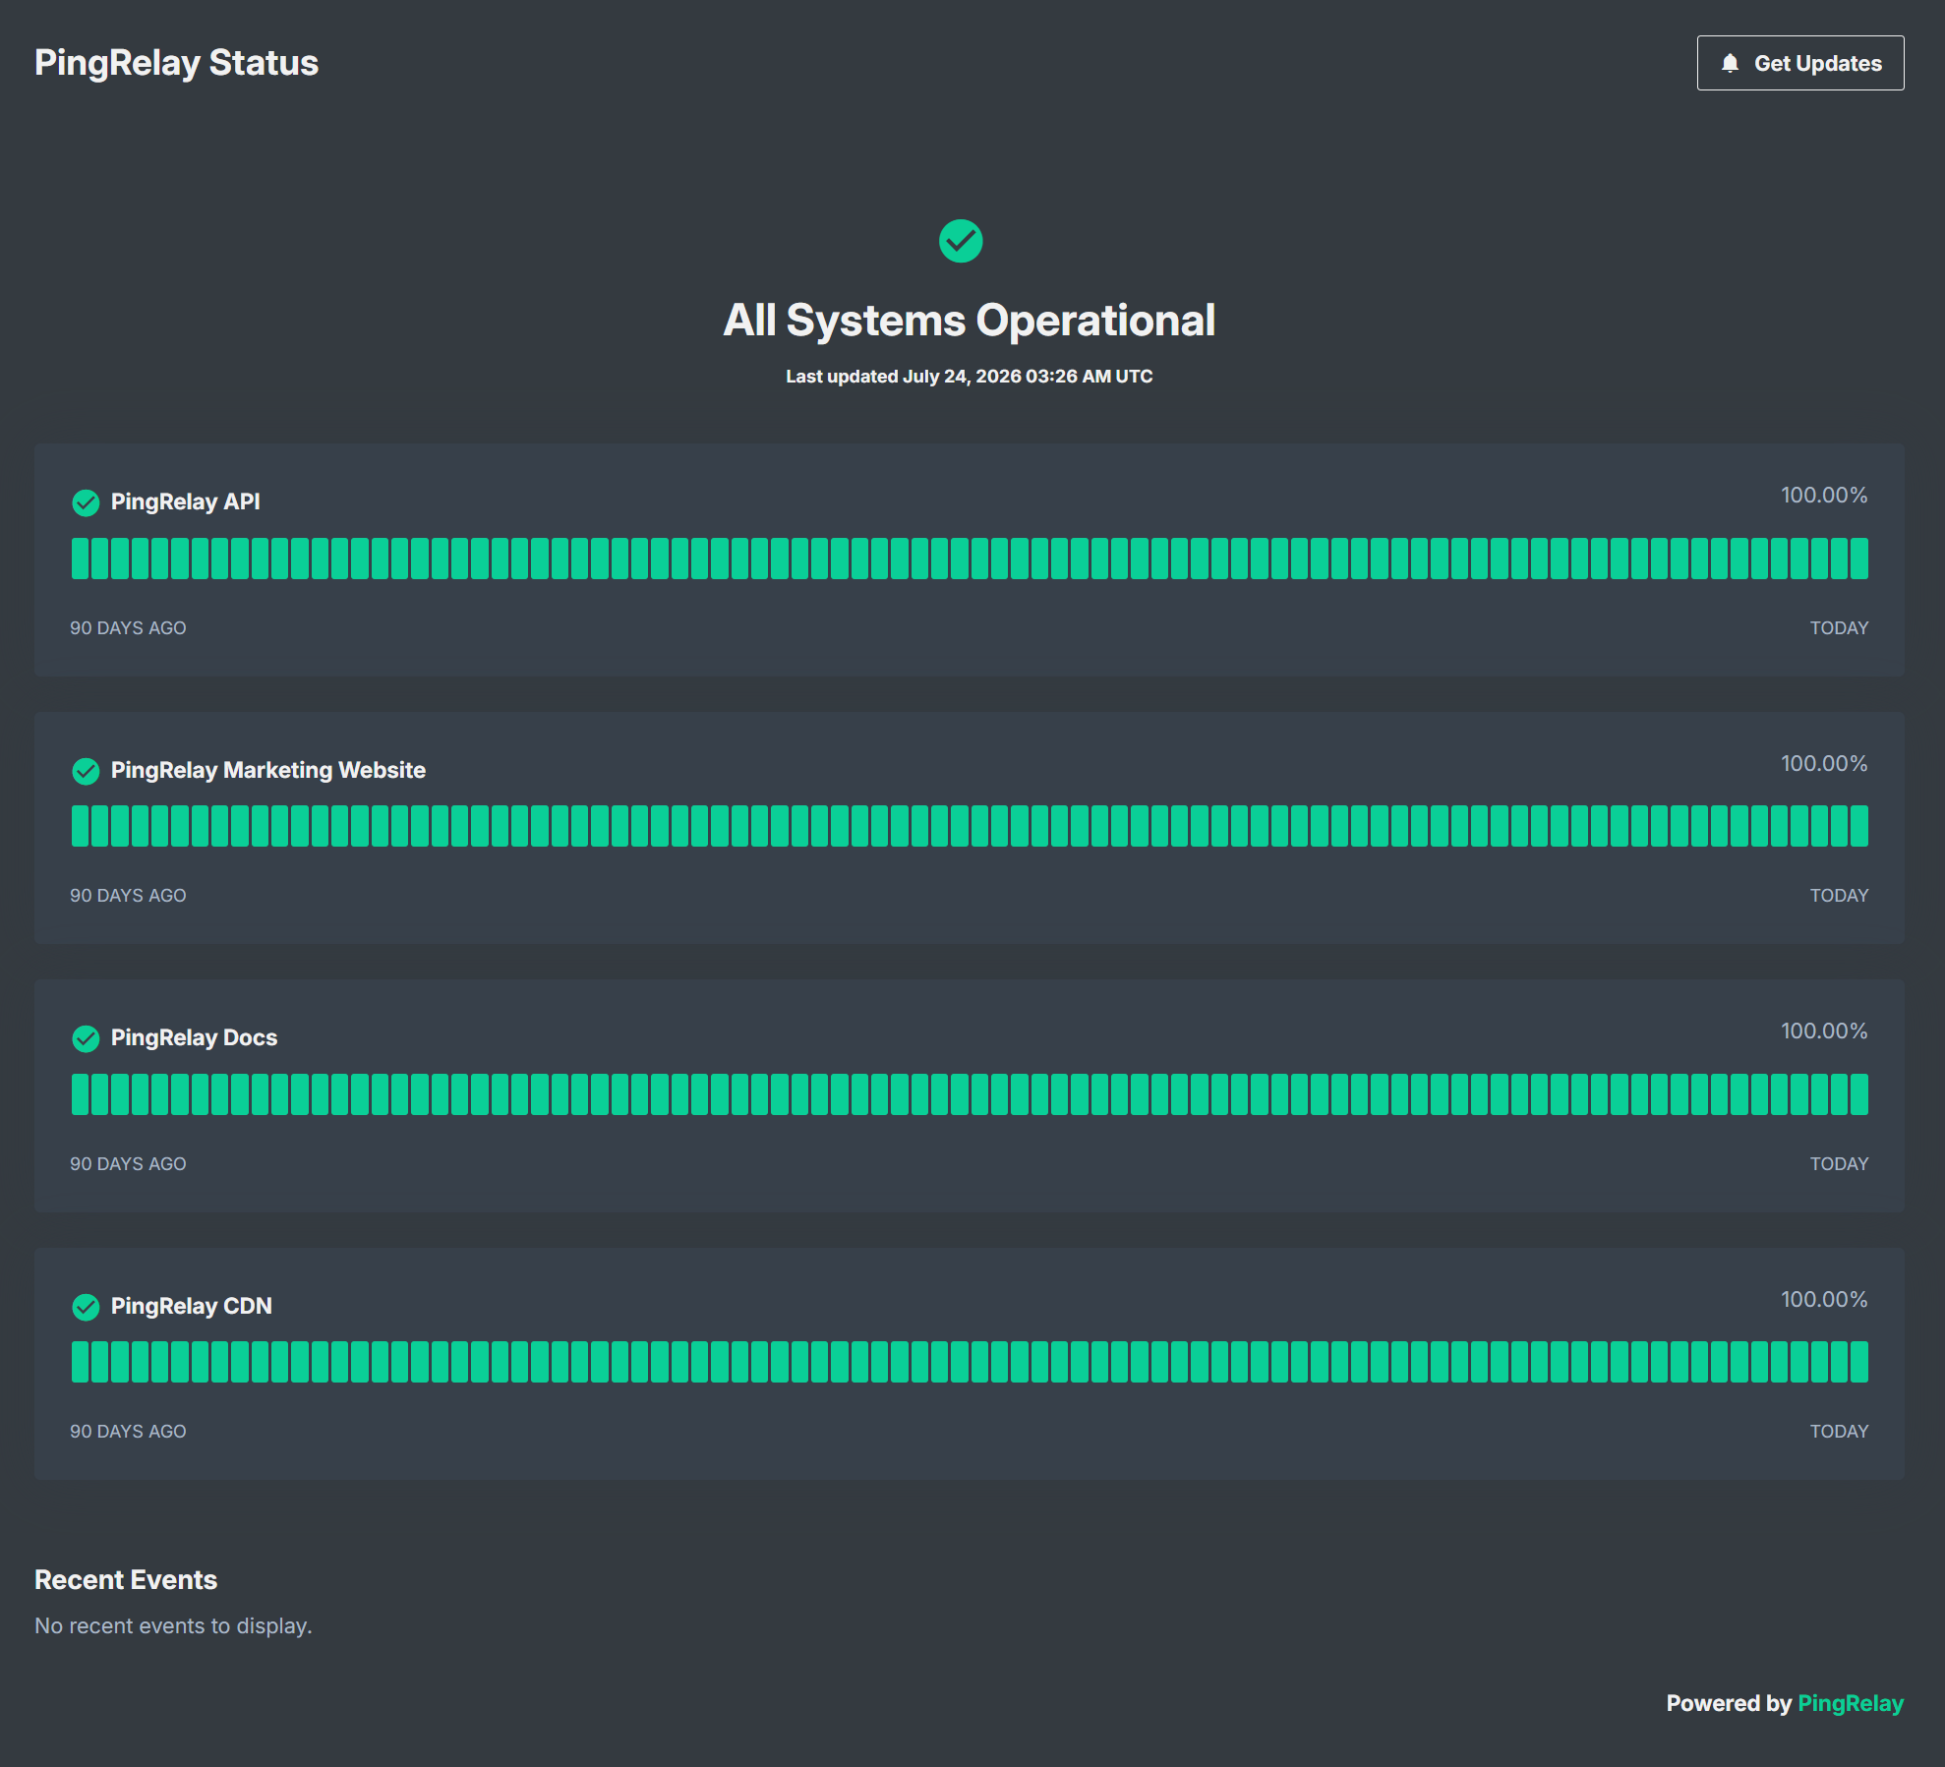
Task: Click the bell icon in Get Updates
Action: [x=1730, y=63]
